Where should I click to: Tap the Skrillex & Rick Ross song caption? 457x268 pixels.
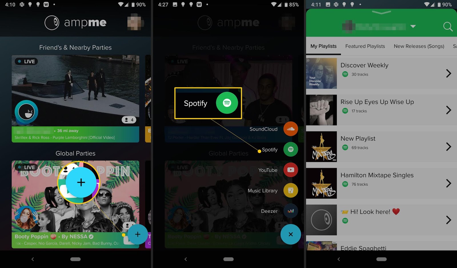(65, 138)
